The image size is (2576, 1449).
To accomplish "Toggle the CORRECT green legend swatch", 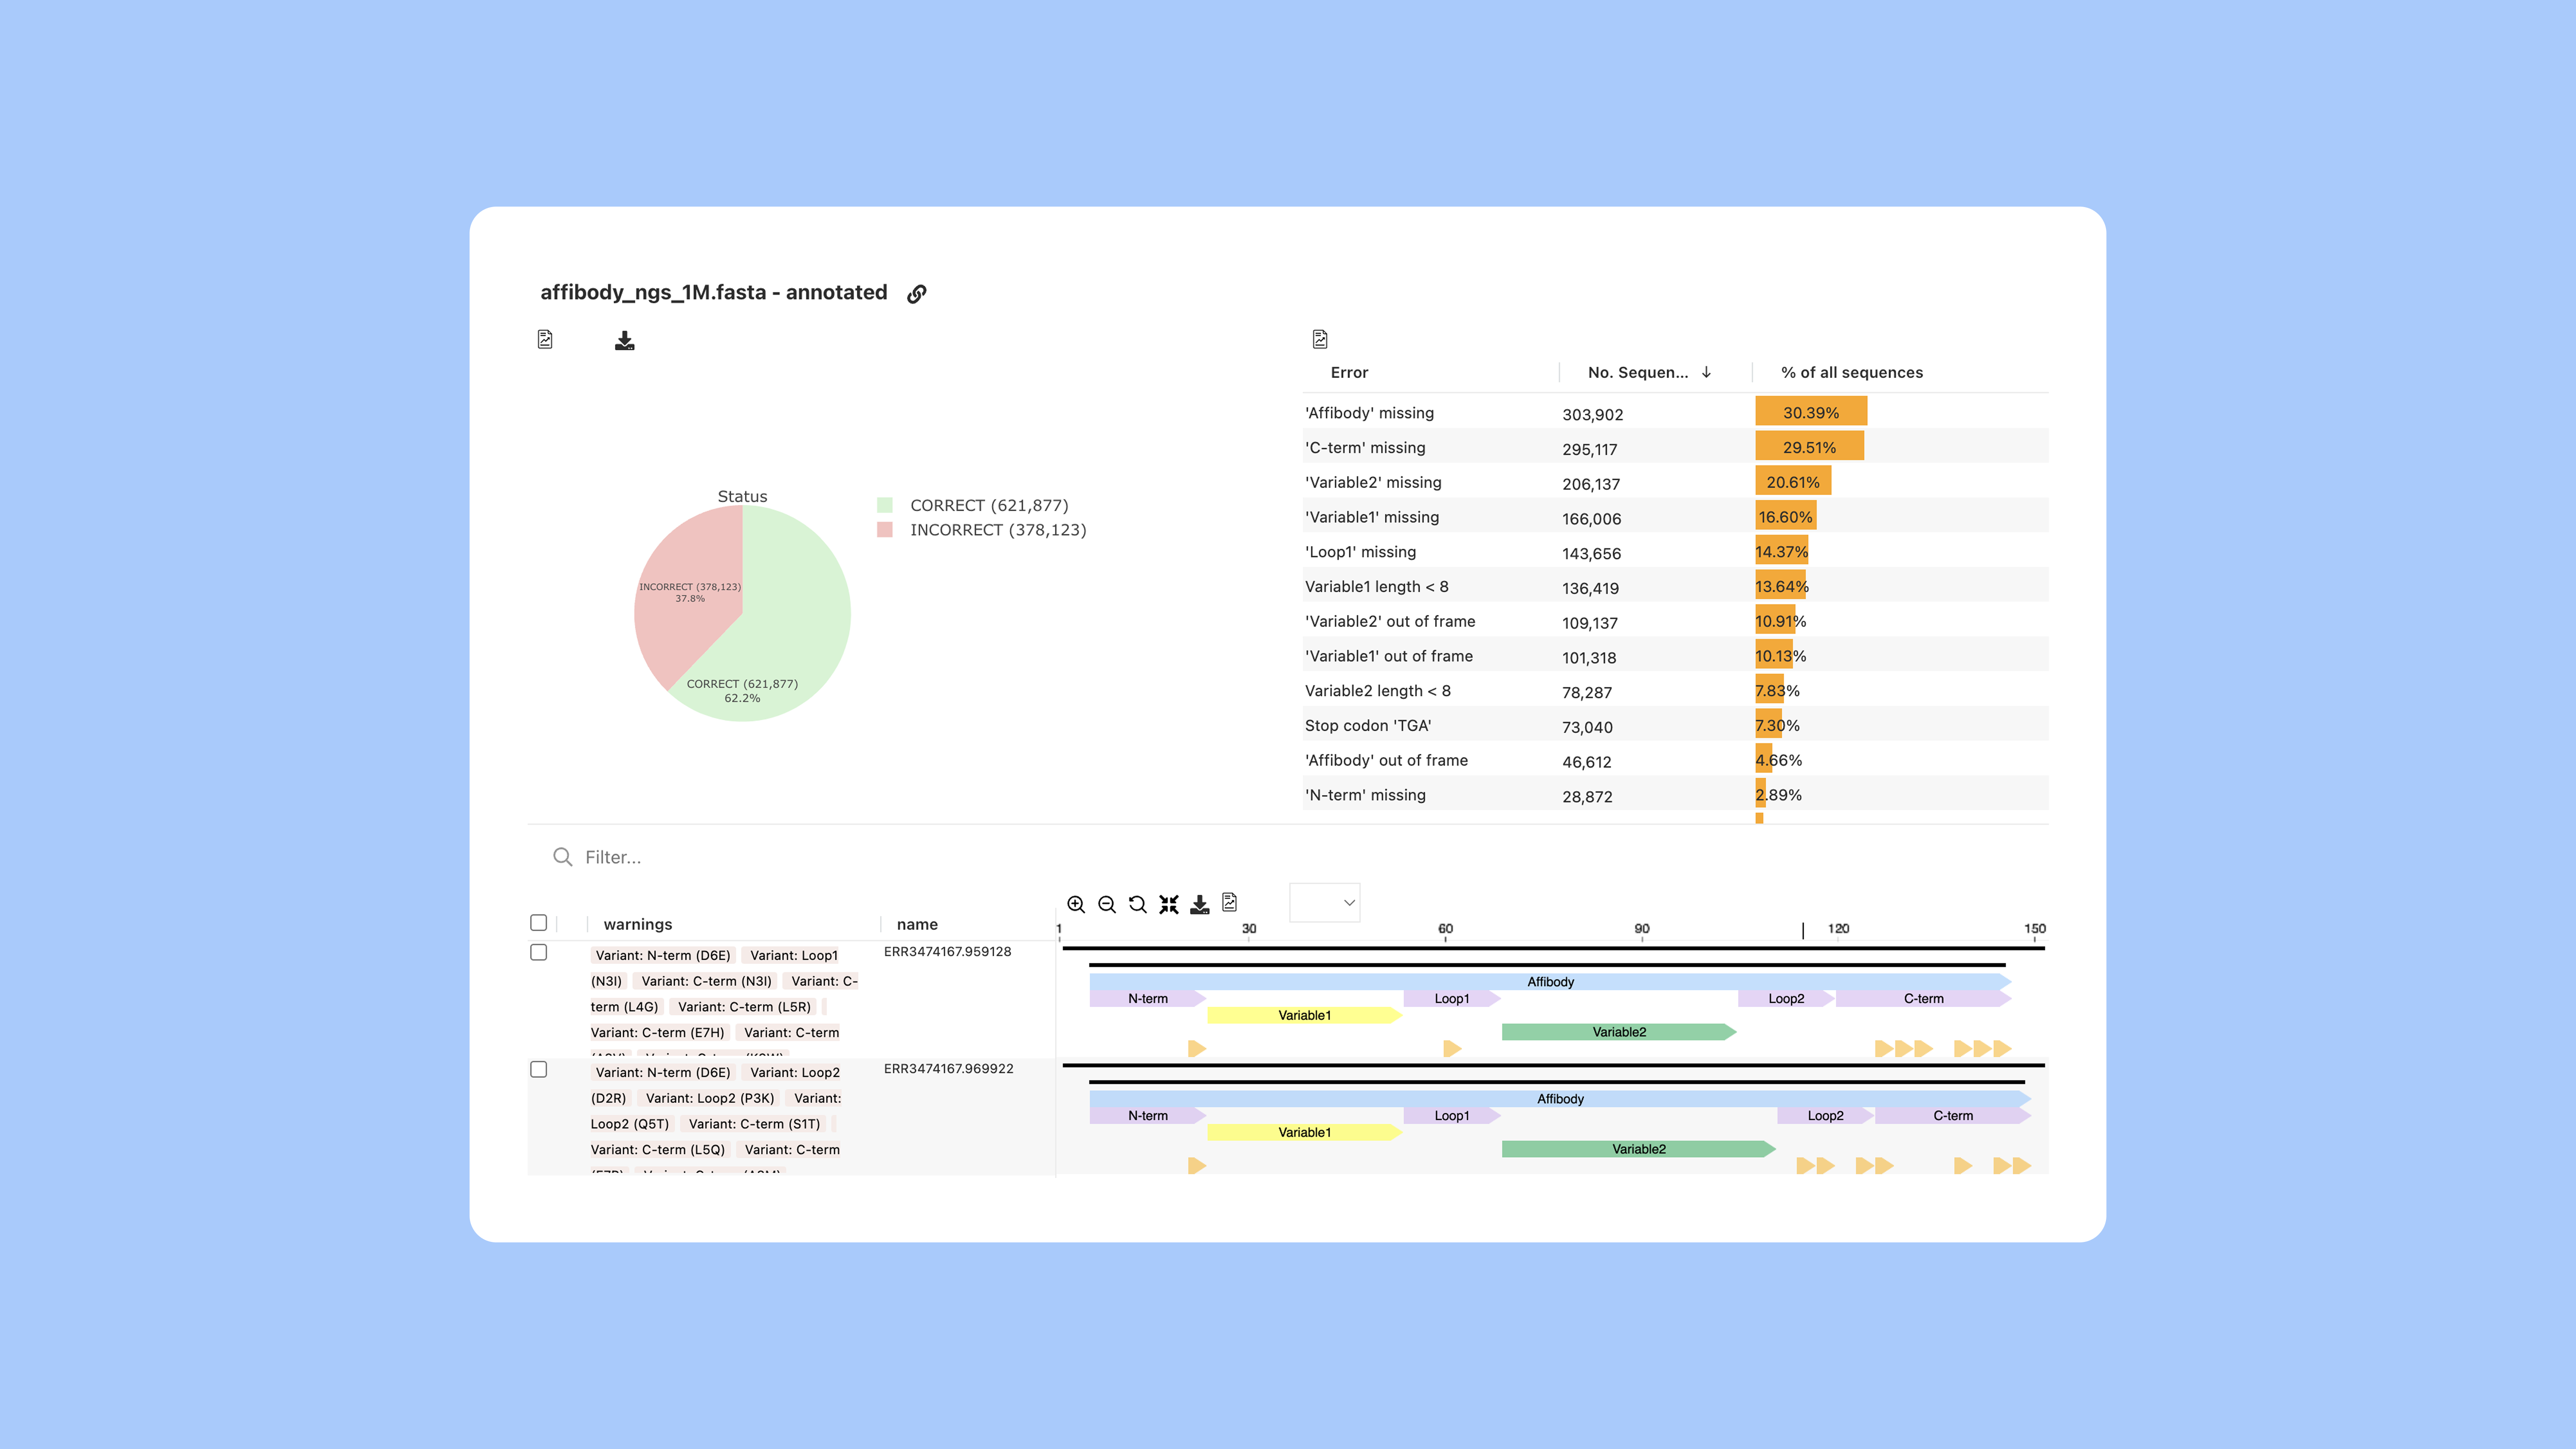I will coord(885,505).
